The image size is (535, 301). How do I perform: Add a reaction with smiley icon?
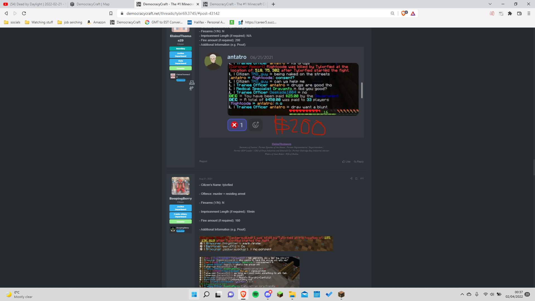256,125
